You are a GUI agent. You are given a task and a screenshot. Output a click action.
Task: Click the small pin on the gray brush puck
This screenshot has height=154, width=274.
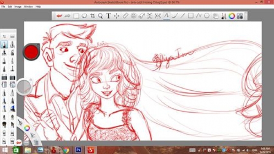31,80
